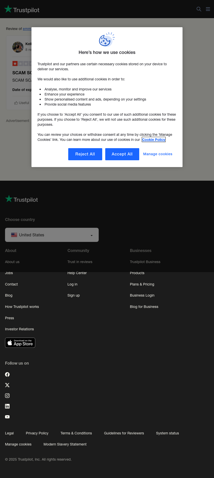Click the Reject All button
The width and height of the screenshot is (214, 478).
(x=85, y=154)
